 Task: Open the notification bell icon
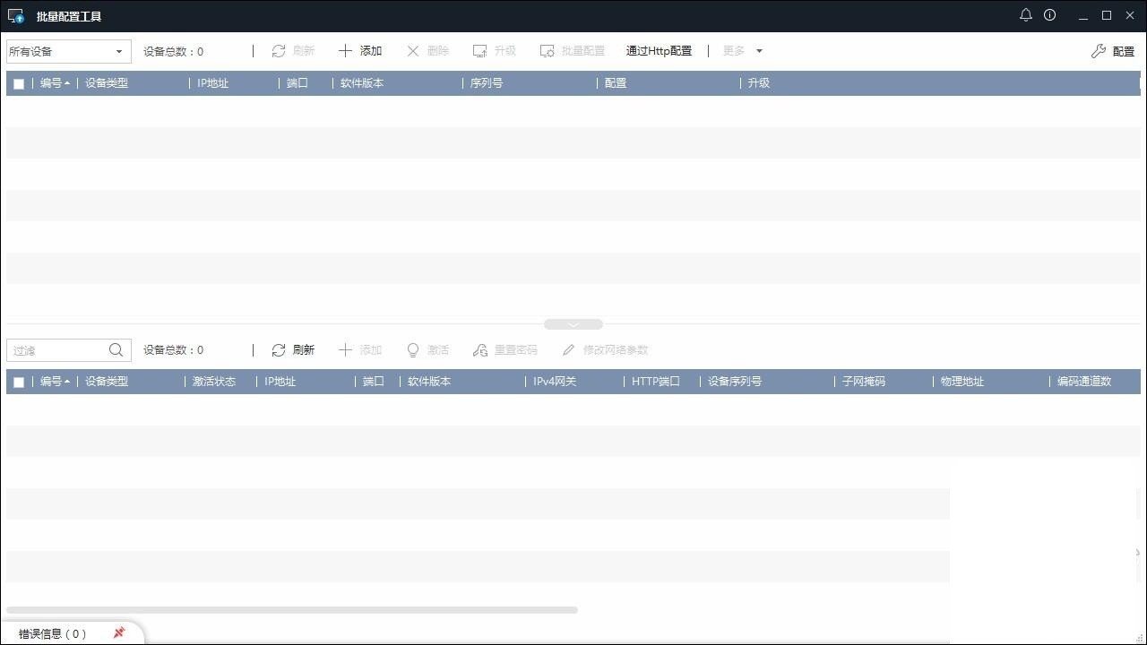coord(1025,14)
